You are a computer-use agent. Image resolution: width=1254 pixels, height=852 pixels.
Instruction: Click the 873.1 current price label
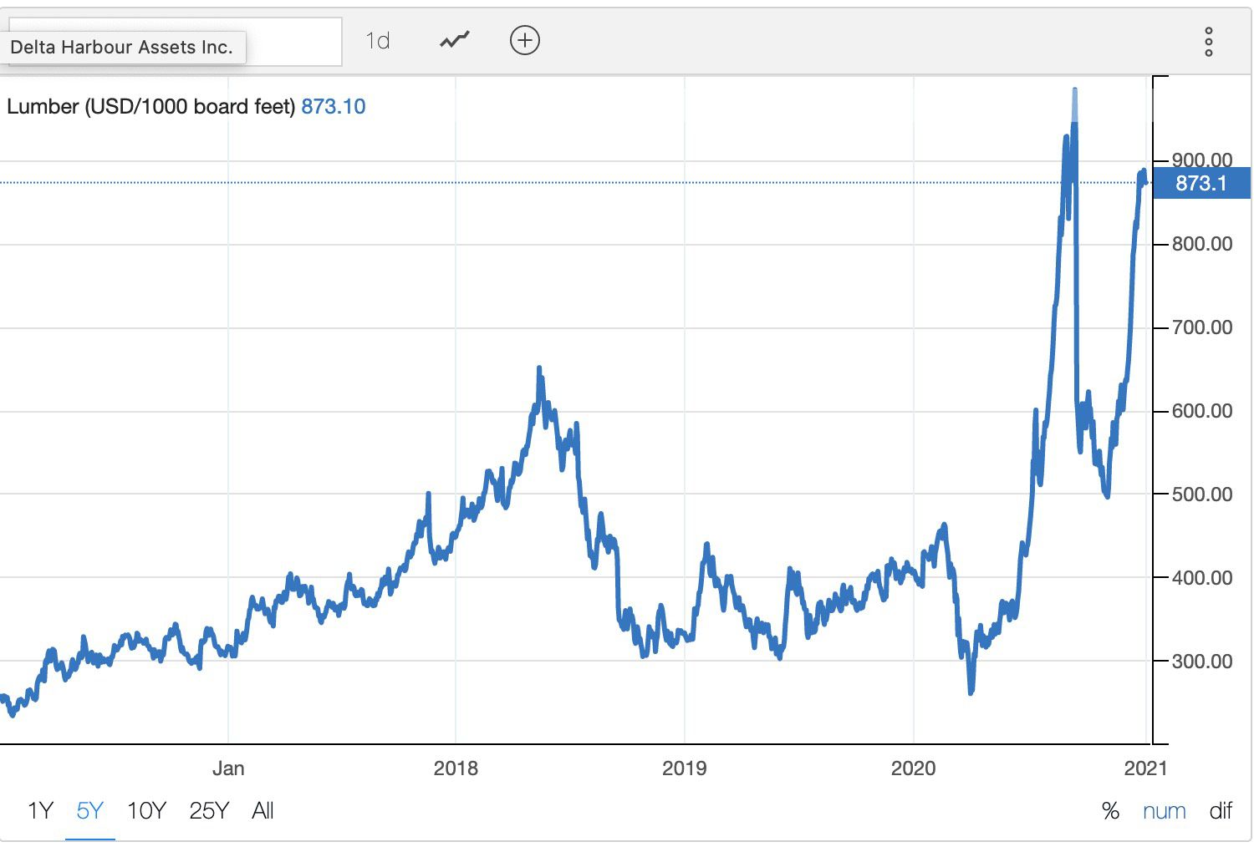(1201, 183)
